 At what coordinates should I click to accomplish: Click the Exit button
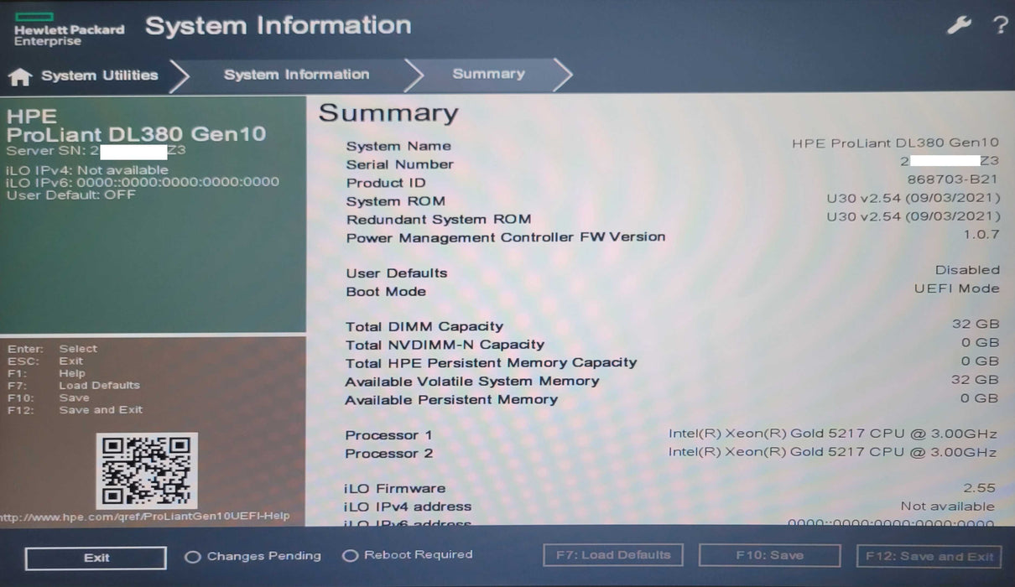(96, 558)
